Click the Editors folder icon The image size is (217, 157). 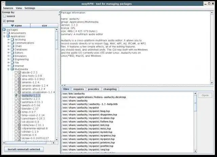13,52
